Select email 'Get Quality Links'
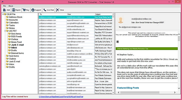 (75, 42)
